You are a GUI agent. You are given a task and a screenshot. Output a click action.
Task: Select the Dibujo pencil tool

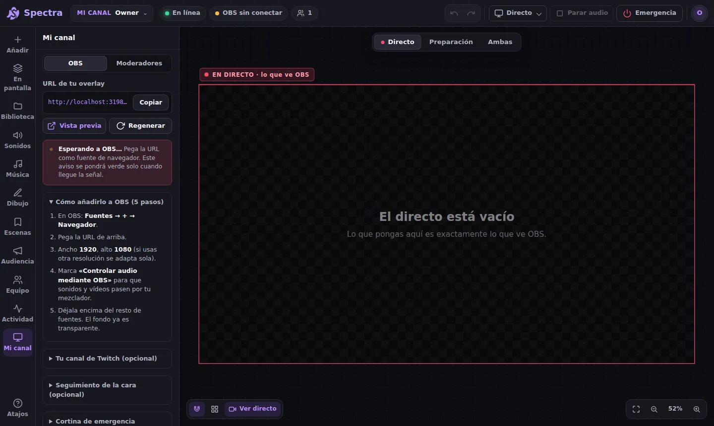17,198
